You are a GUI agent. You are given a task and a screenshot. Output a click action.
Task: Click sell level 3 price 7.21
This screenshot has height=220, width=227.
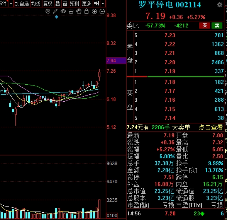tap(170, 53)
